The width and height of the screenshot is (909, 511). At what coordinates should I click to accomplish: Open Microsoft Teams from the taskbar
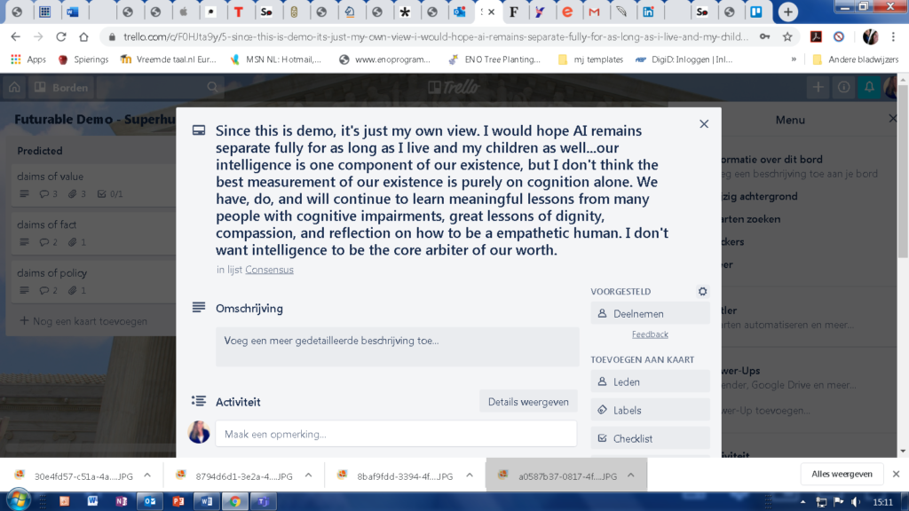tap(263, 501)
